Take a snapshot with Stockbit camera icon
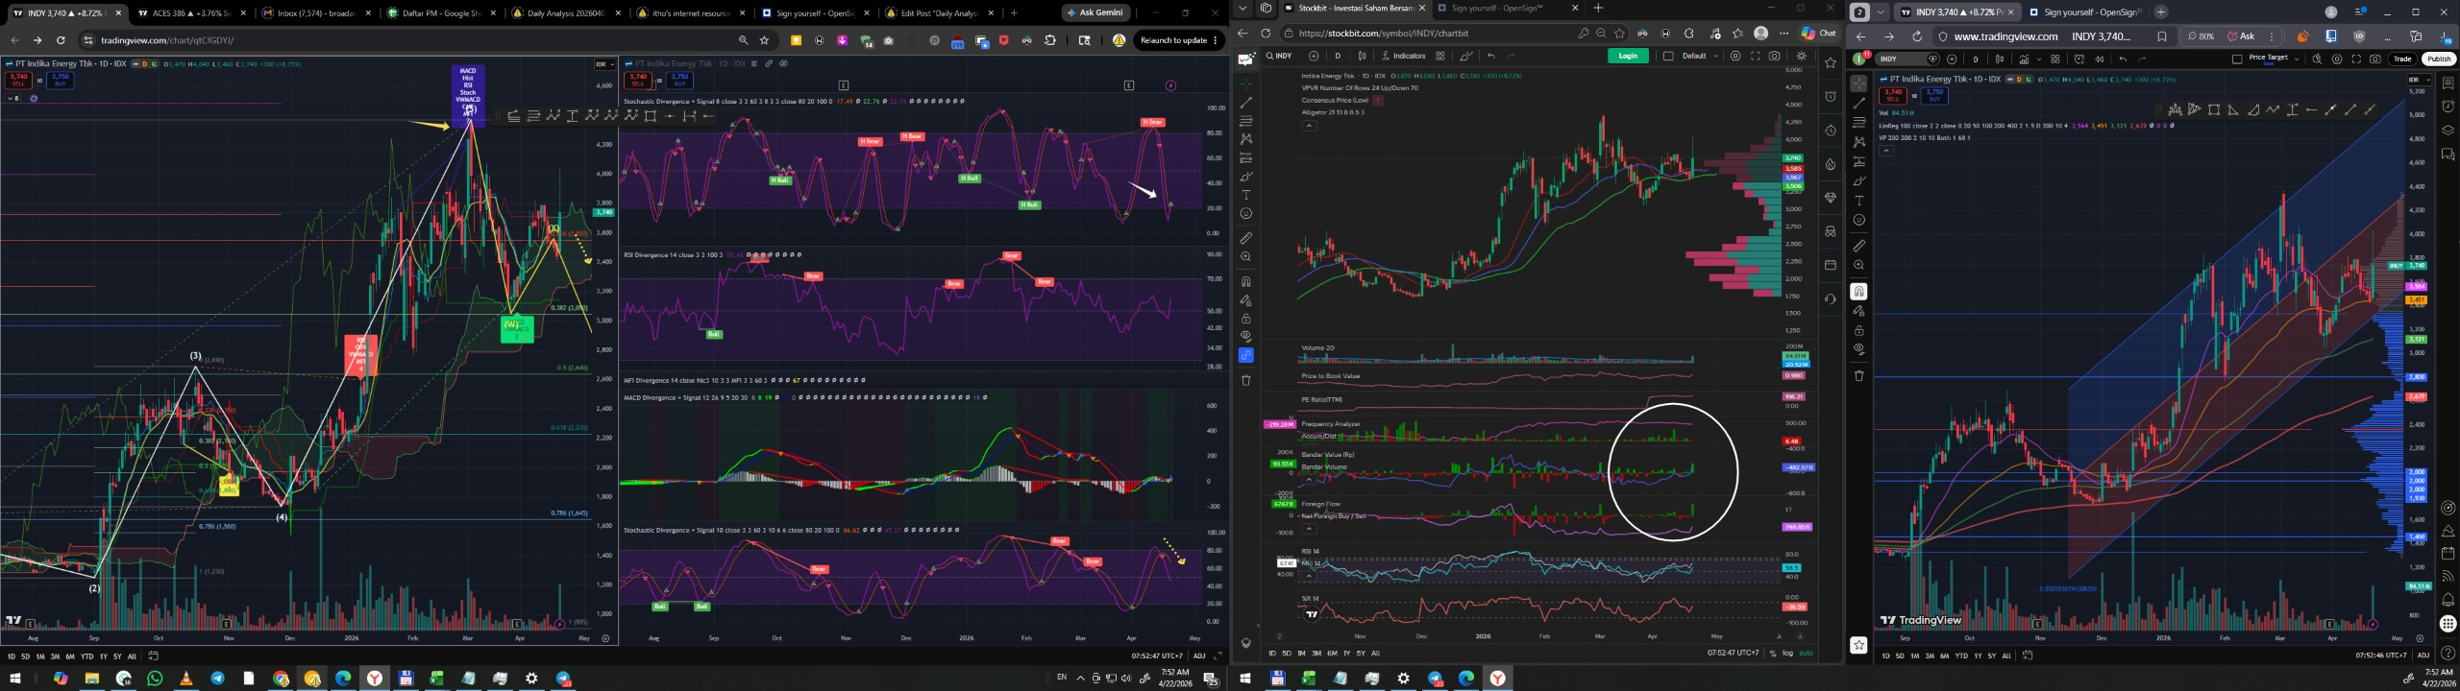This screenshot has height=691, width=2460. (1774, 56)
